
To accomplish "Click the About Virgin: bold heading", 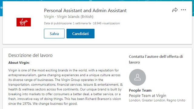I will [19, 63].
